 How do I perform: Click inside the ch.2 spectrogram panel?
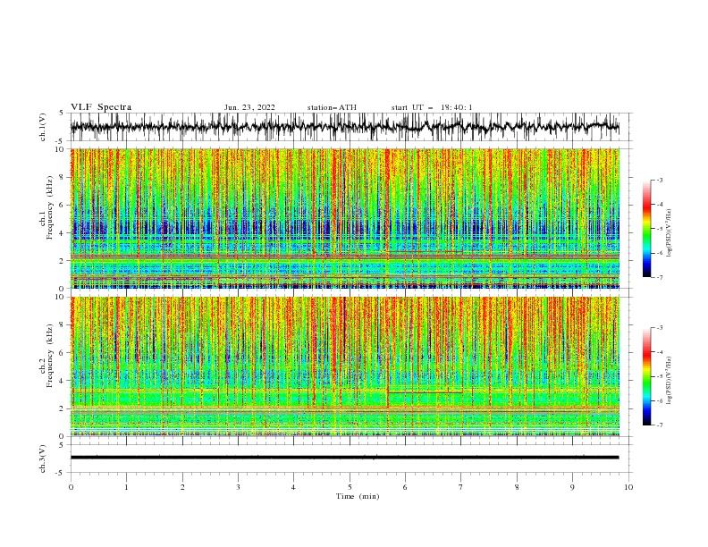345,366
